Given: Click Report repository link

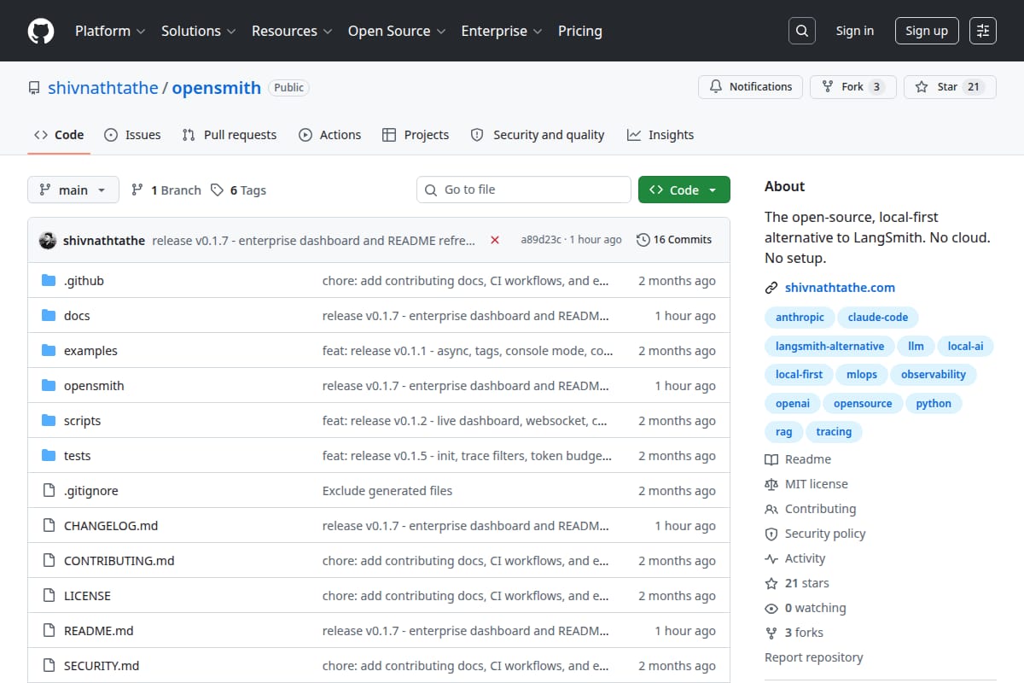Looking at the screenshot, I should tap(814, 657).
